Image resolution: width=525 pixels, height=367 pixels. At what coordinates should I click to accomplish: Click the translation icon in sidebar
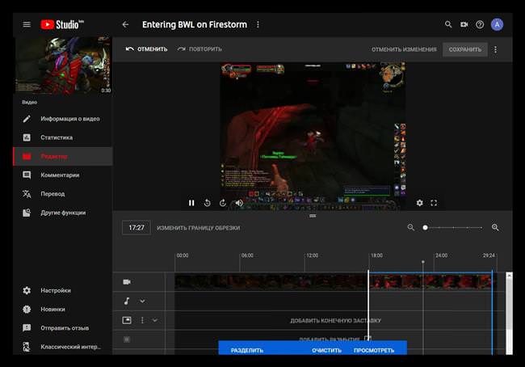(27, 194)
